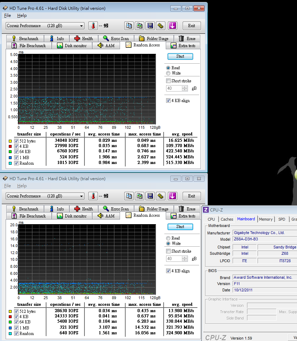Switch to File Benchmark tab in top window
This screenshot has width=297, height=341.
tap(29, 46)
